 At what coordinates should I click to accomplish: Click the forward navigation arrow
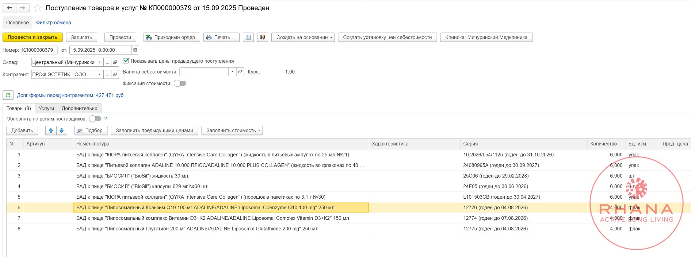22,8
